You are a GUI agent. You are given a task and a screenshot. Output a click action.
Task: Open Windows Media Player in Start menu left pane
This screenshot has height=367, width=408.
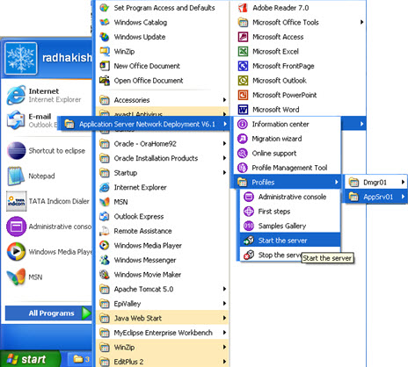(x=48, y=251)
